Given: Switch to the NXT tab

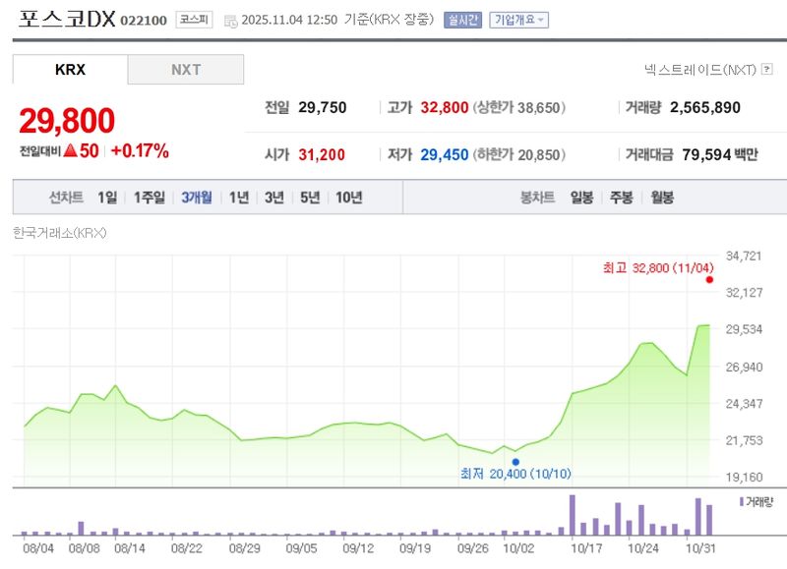Looking at the screenshot, I should point(186,69).
